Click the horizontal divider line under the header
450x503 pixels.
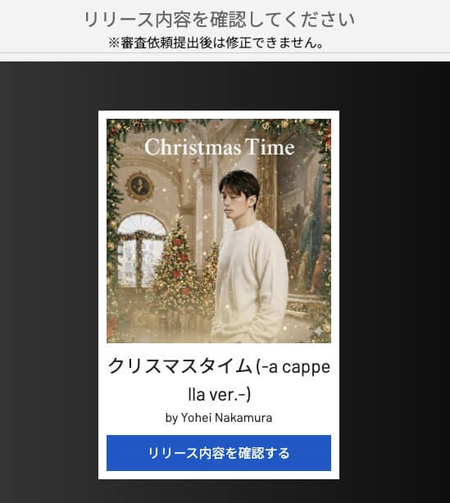coord(225,53)
